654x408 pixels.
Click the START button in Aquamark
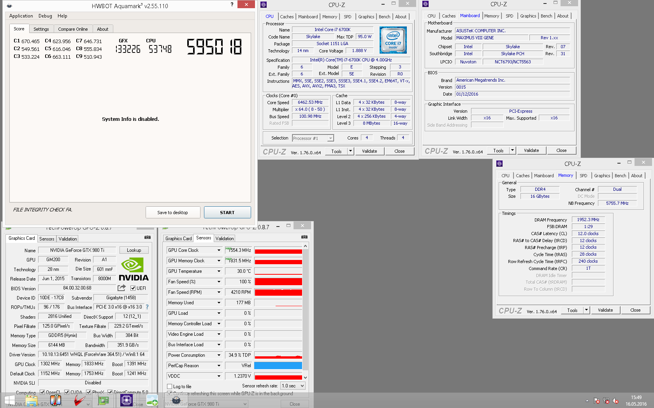[x=227, y=213]
